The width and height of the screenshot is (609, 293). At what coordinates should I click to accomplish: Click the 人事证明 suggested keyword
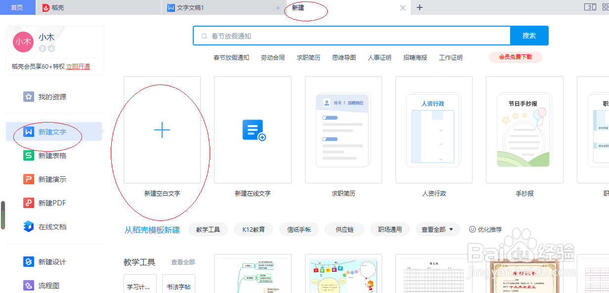[380, 57]
